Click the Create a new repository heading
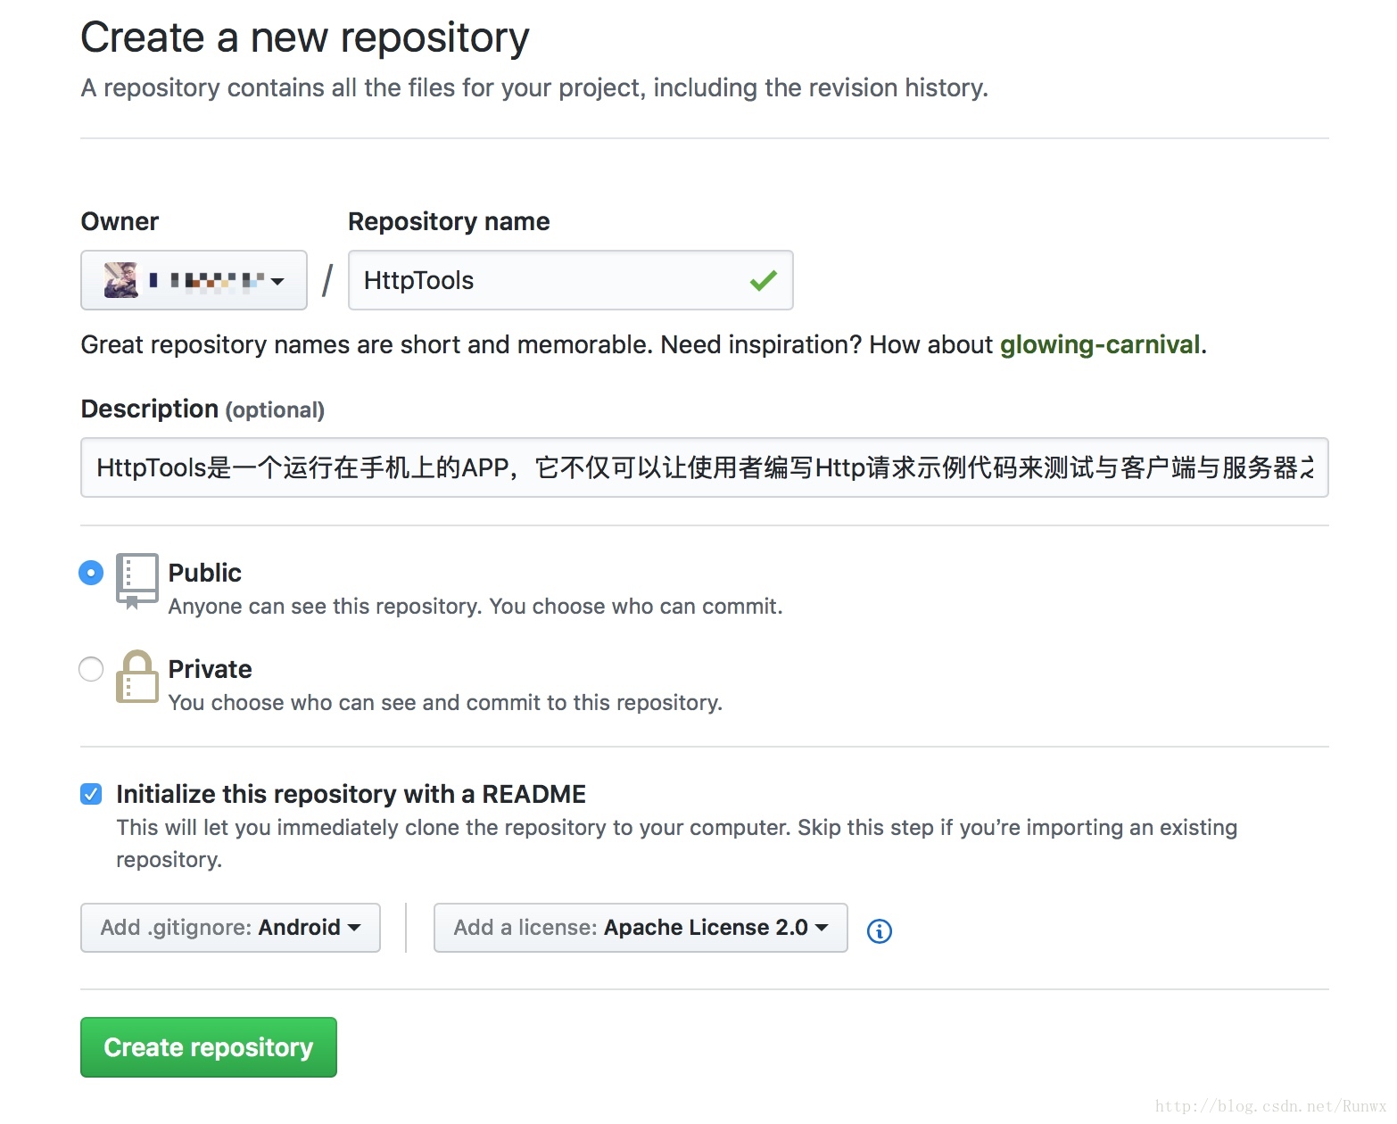 click(x=305, y=37)
